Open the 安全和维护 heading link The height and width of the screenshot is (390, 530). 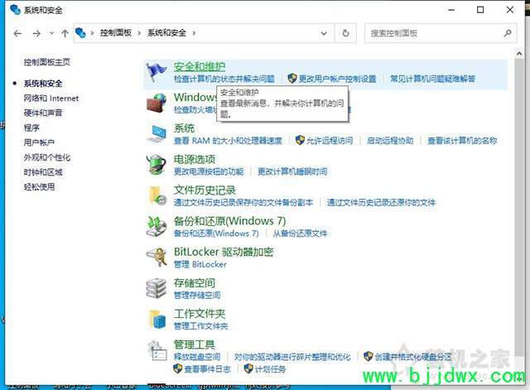tap(200, 66)
